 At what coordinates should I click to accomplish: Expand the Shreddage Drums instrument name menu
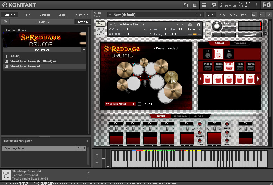[111, 24]
